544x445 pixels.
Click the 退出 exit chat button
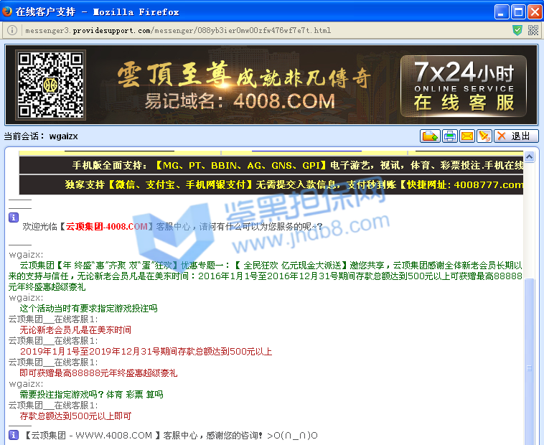pyautogui.click(x=515, y=136)
